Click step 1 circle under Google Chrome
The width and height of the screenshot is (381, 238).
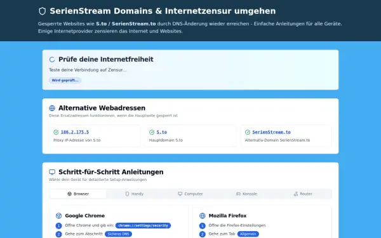pos(58,226)
